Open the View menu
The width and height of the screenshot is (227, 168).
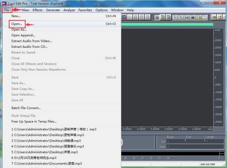25,10
